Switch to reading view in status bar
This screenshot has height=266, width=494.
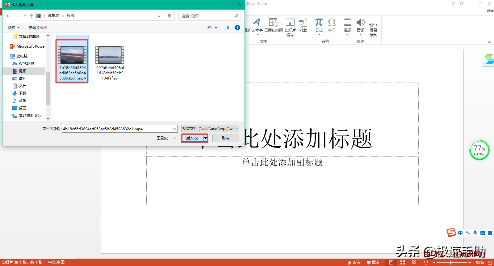click(414, 262)
